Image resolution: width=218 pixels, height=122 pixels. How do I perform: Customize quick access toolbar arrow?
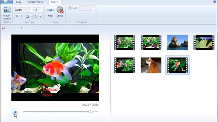pyautogui.click(x=22, y=28)
